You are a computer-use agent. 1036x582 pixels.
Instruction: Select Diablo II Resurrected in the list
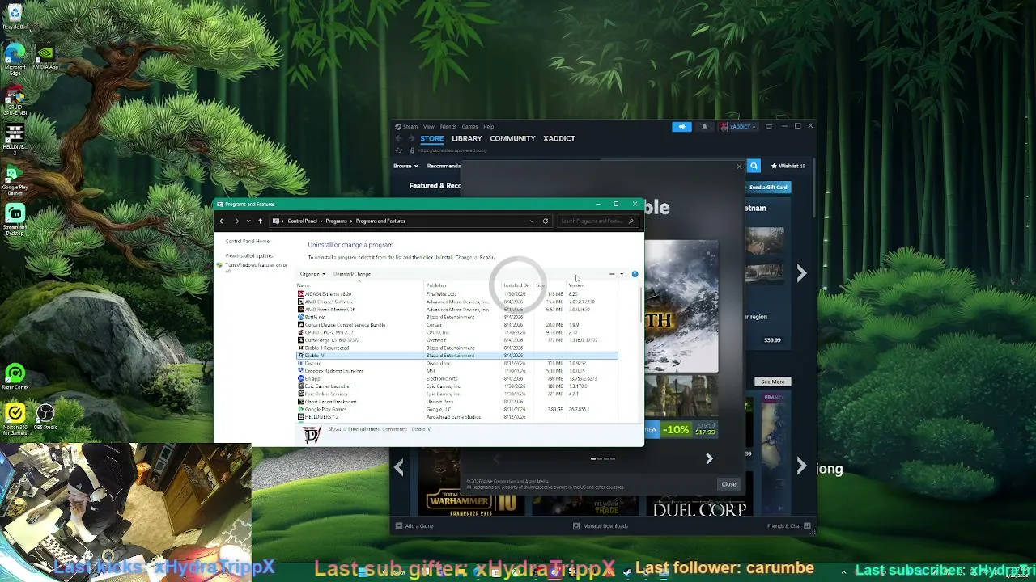pyautogui.click(x=457, y=348)
